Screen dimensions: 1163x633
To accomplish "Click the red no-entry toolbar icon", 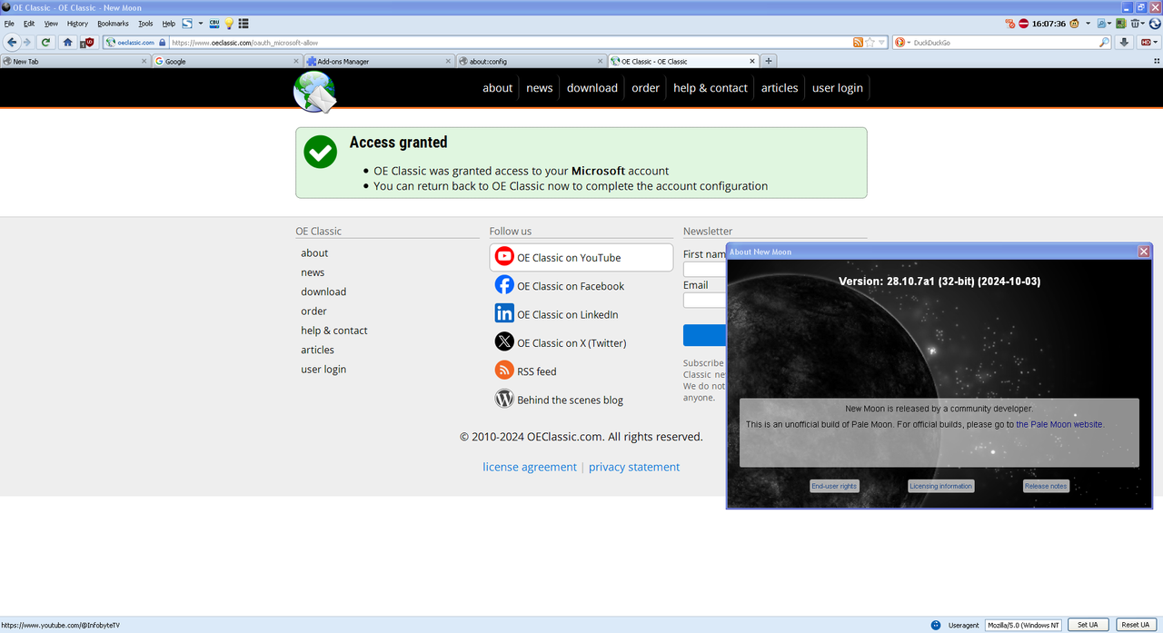I will coord(1023,24).
